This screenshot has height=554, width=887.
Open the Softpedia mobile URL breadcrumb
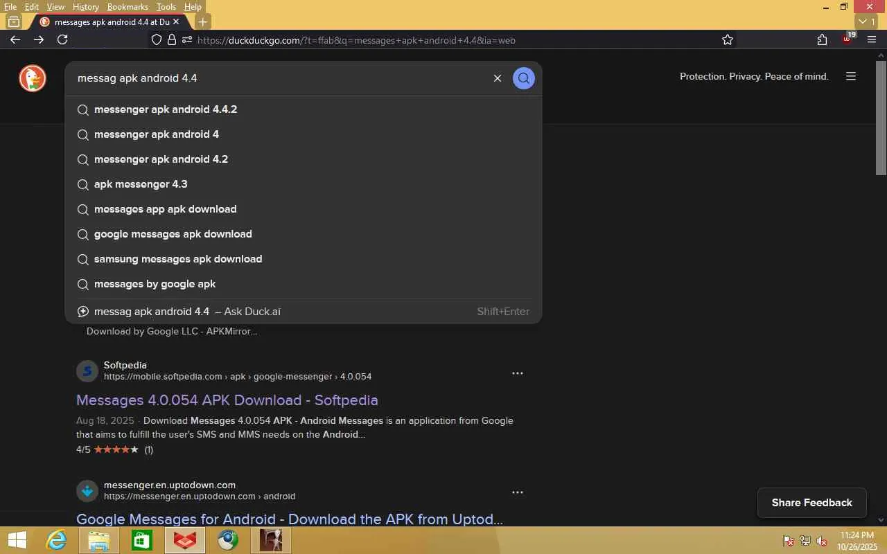tap(238, 377)
